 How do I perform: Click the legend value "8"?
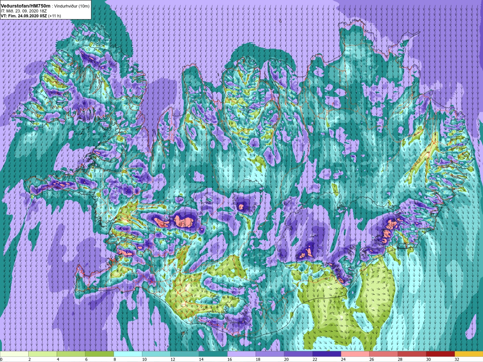click(x=115, y=360)
